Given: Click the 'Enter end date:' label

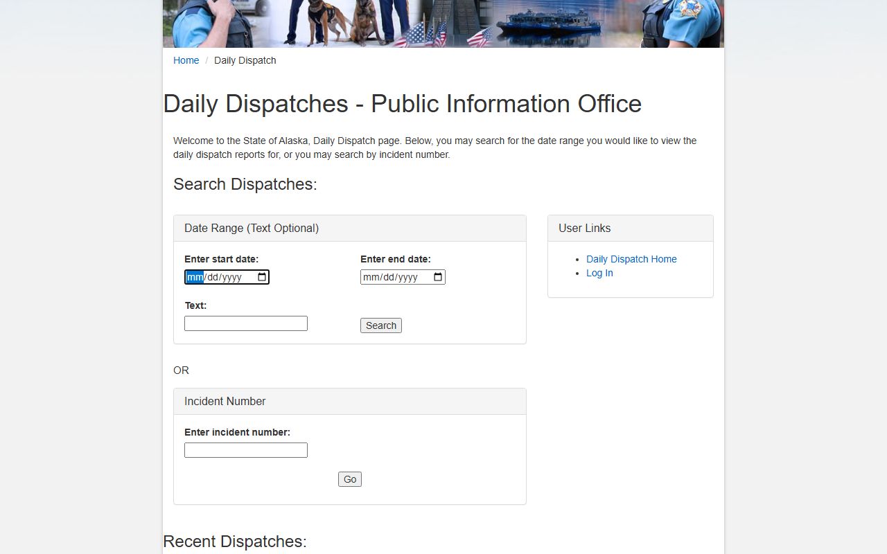Looking at the screenshot, I should click(396, 259).
